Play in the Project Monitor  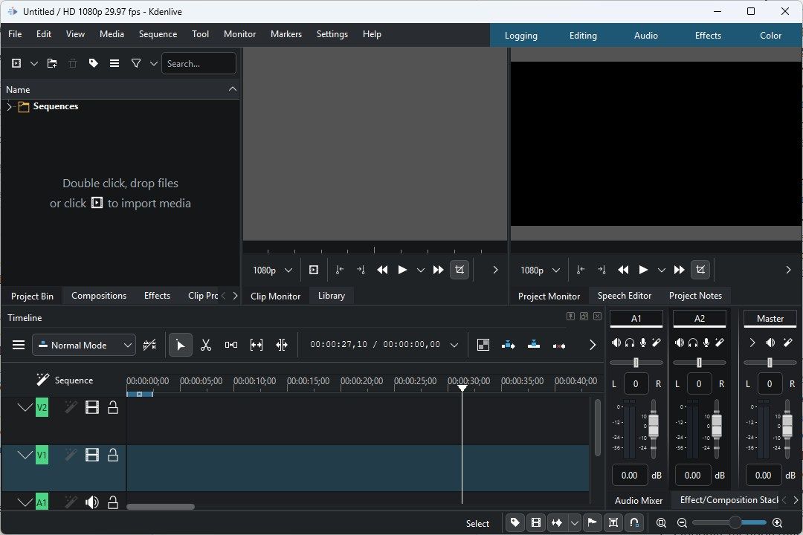coord(643,270)
